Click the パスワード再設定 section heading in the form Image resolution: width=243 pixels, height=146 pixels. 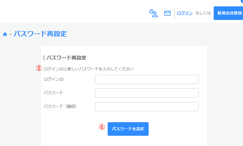(66, 58)
